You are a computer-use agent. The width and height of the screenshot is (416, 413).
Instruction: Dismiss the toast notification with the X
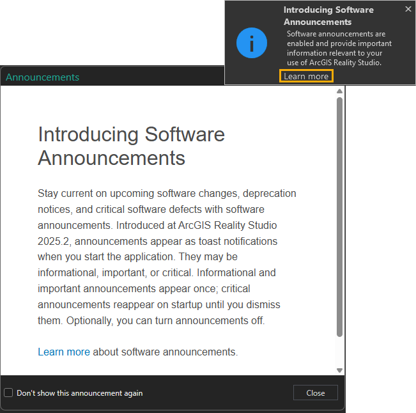[x=408, y=9]
